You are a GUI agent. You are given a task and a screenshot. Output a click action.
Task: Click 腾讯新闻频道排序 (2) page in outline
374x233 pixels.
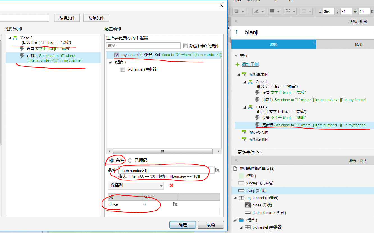(x=257, y=169)
